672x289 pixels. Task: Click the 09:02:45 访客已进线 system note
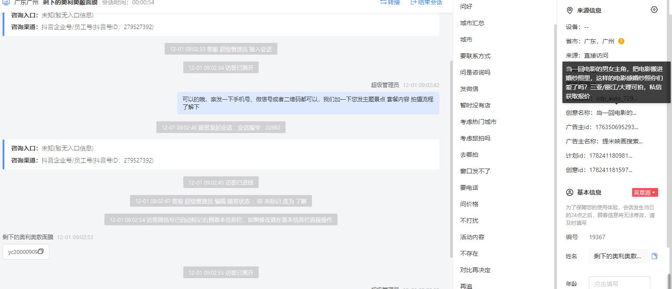221,182
